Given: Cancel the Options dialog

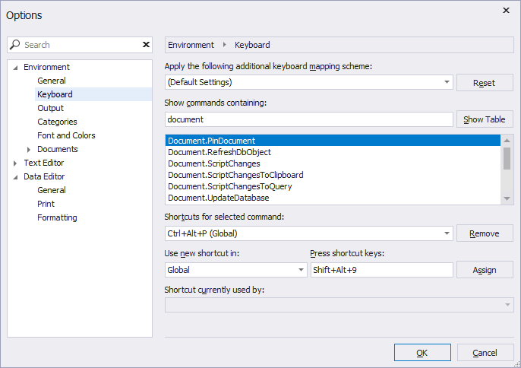Looking at the screenshot, I should pos(485,353).
